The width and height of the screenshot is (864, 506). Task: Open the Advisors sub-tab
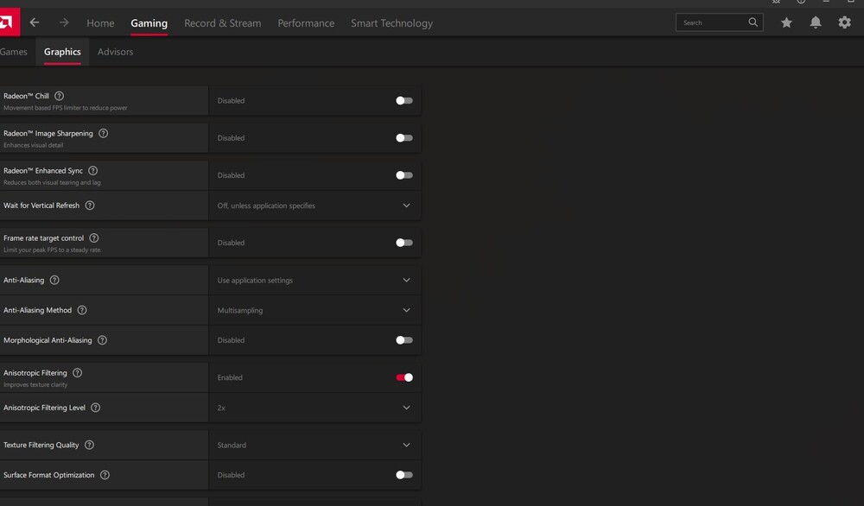115,52
